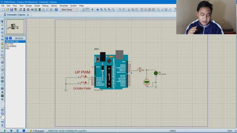237x133 pixels.
Task: Click the voltmeter on the schematic
Action: pyautogui.click(x=147, y=82)
